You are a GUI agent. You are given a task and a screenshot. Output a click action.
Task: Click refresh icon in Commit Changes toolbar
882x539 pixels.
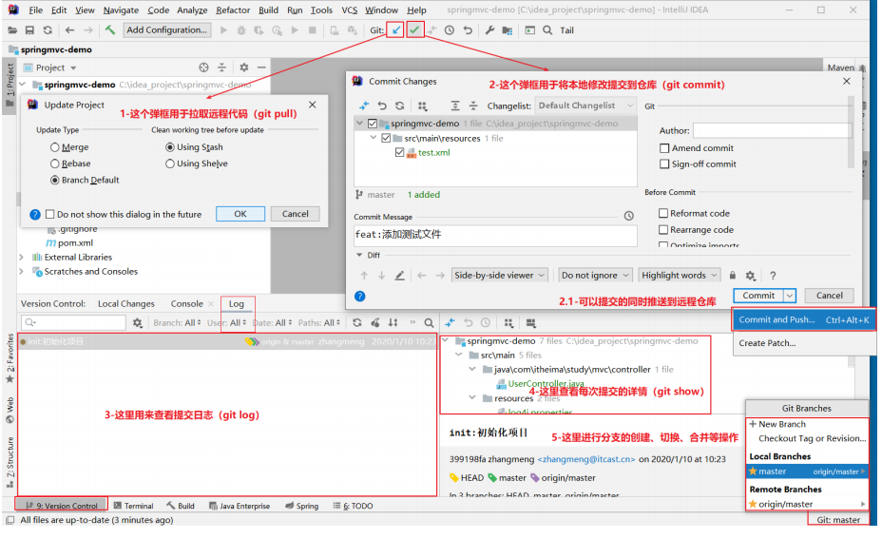tap(399, 106)
